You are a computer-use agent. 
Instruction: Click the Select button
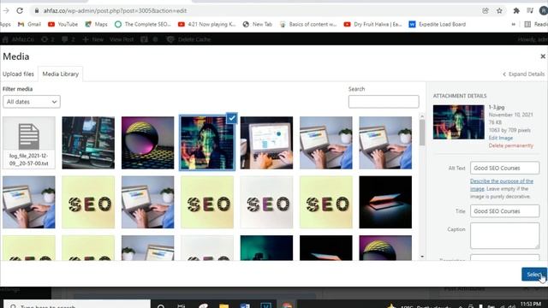pos(533,275)
